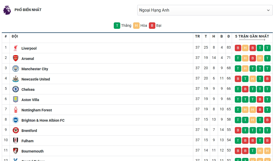Click Newcastle United's H draw badge
Screen dimensions: 273x161
(253, 79)
